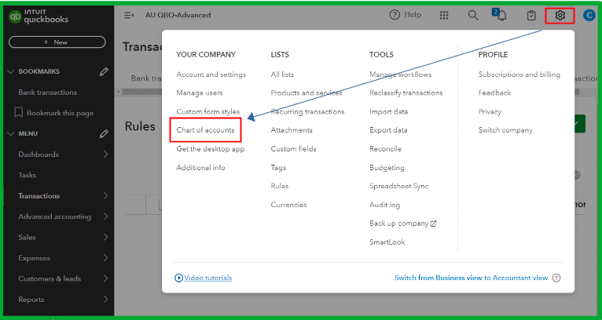Open Additional info
The width and height of the screenshot is (602, 320).
pyautogui.click(x=200, y=168)
